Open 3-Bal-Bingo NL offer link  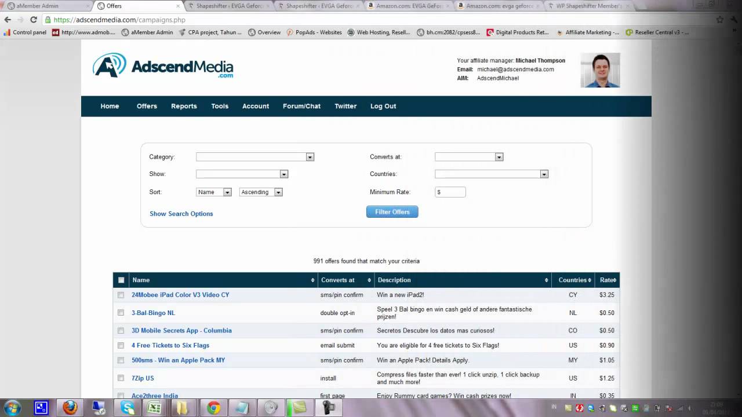(153, 313)
